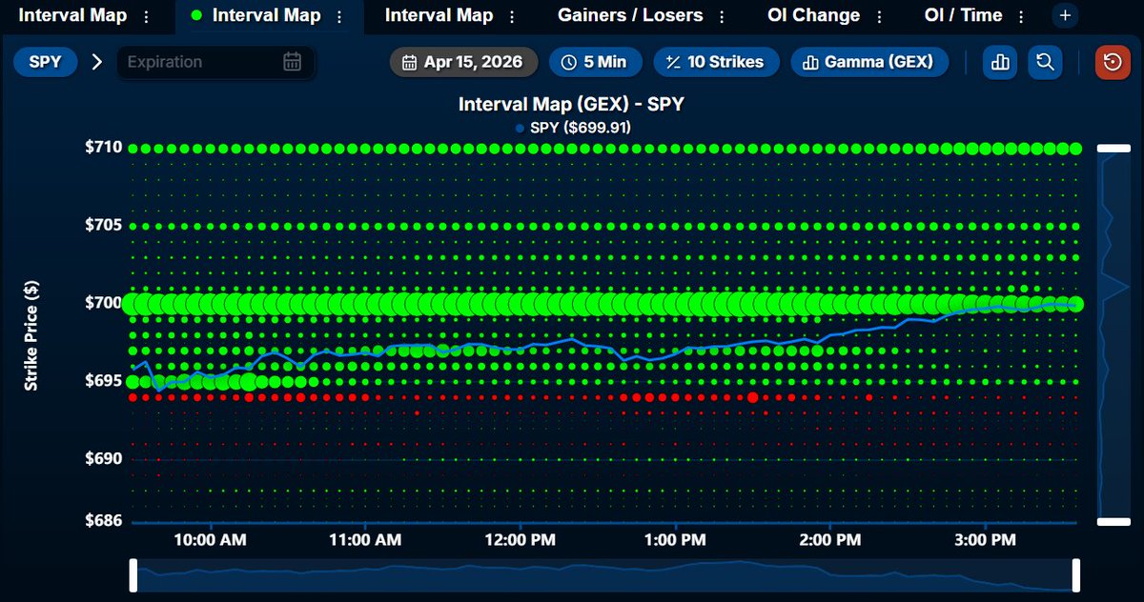Click the left handle of the time range slider

click(x=133, y=576)
